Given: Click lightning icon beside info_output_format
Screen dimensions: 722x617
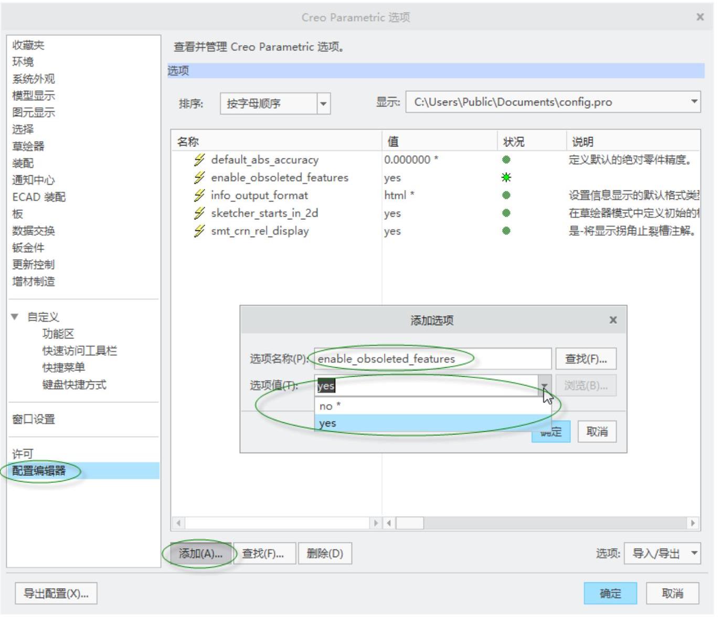Looking at the screenshot, I should tap(199, 195).
